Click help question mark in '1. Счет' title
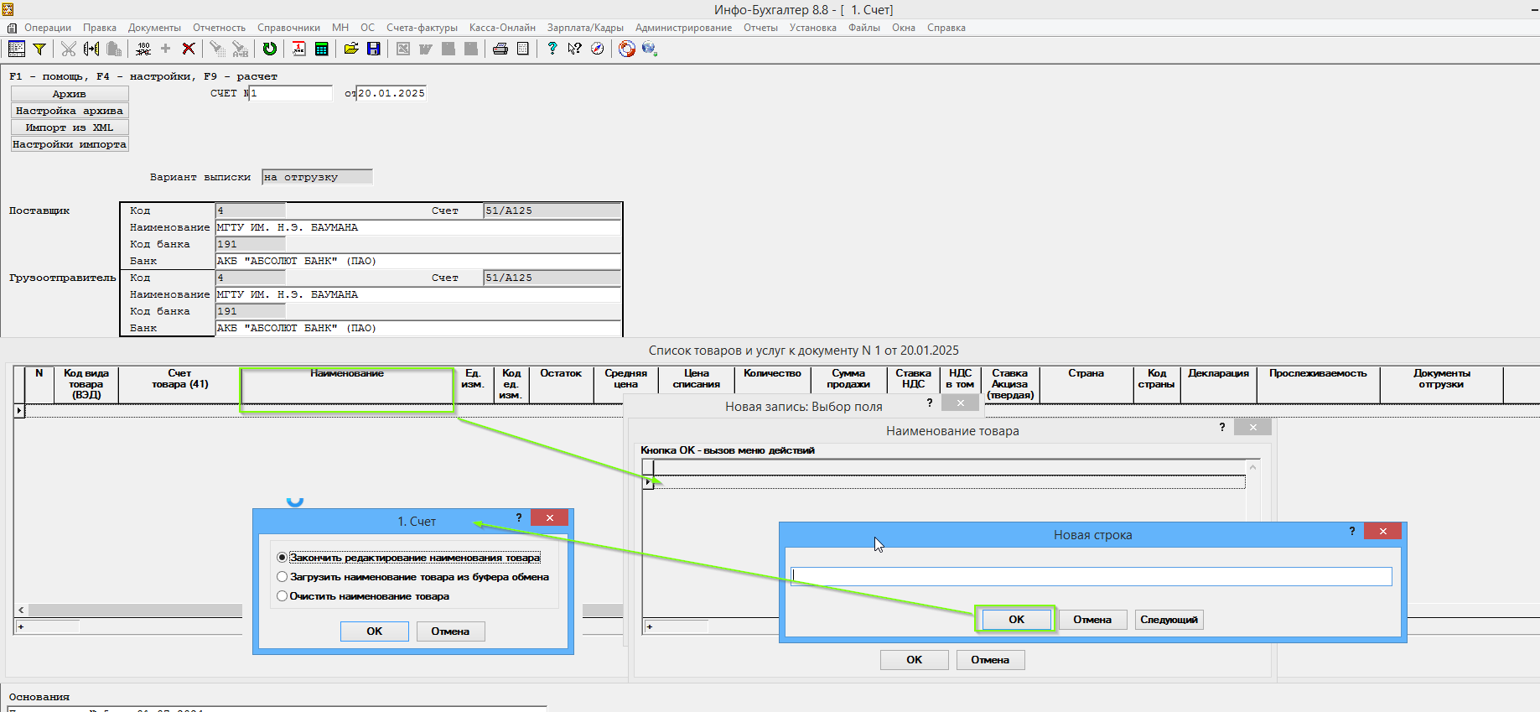This screenshot has width=1540, height=712. 519,517
